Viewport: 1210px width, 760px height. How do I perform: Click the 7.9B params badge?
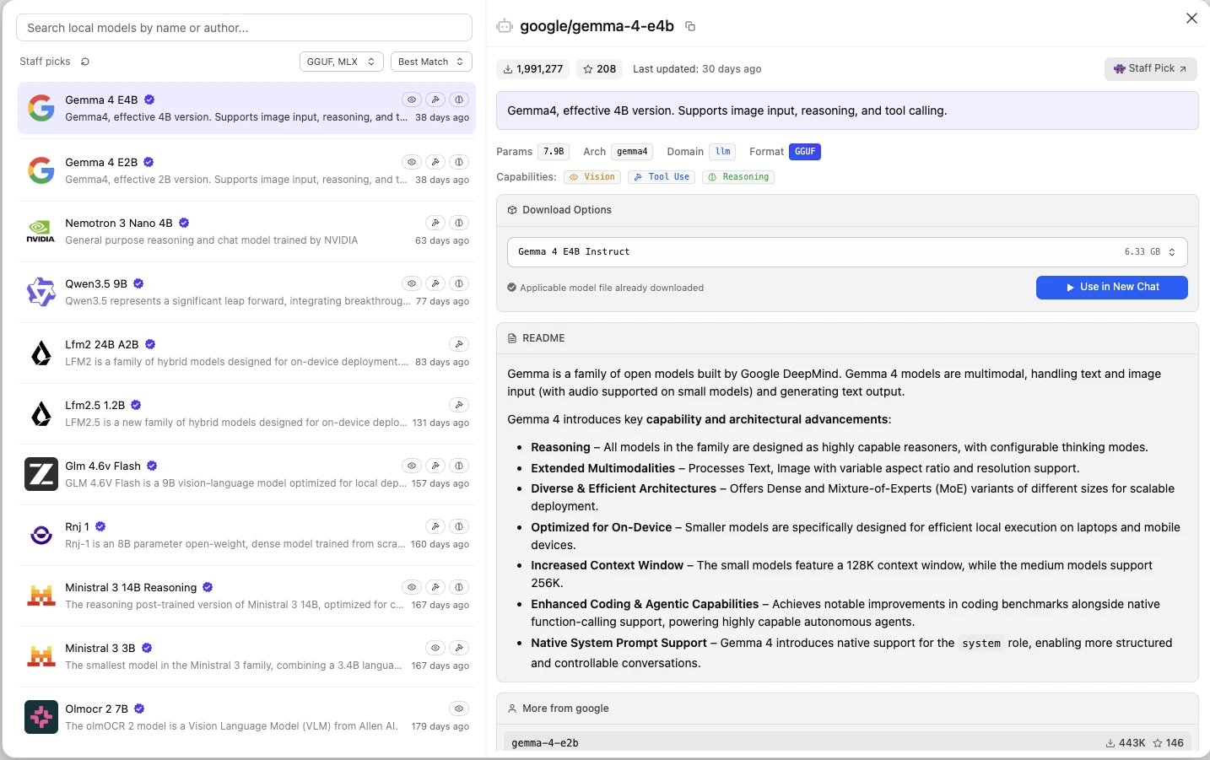tap(554, 152)
